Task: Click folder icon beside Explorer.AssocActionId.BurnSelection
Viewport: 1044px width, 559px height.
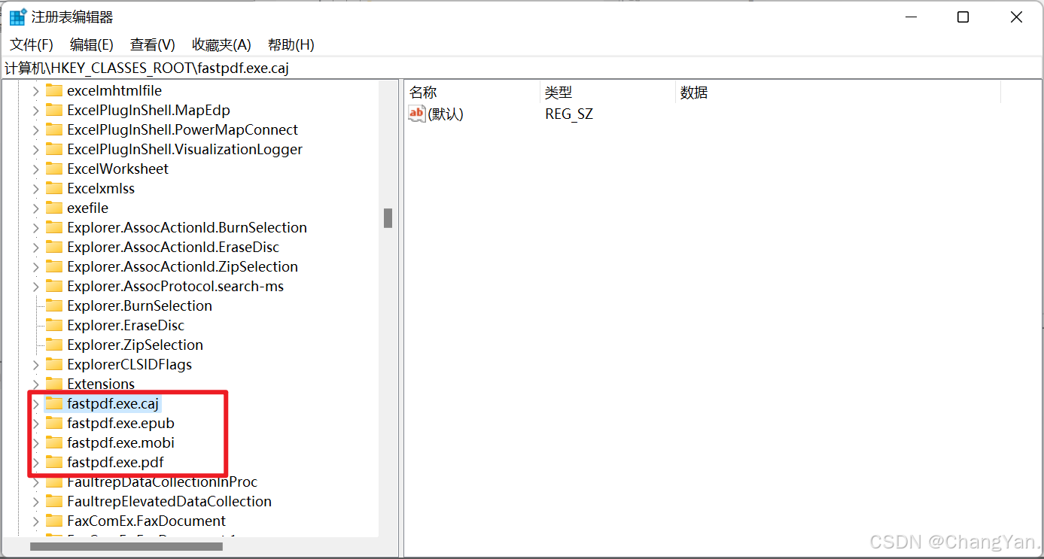Action: [54, 227]
